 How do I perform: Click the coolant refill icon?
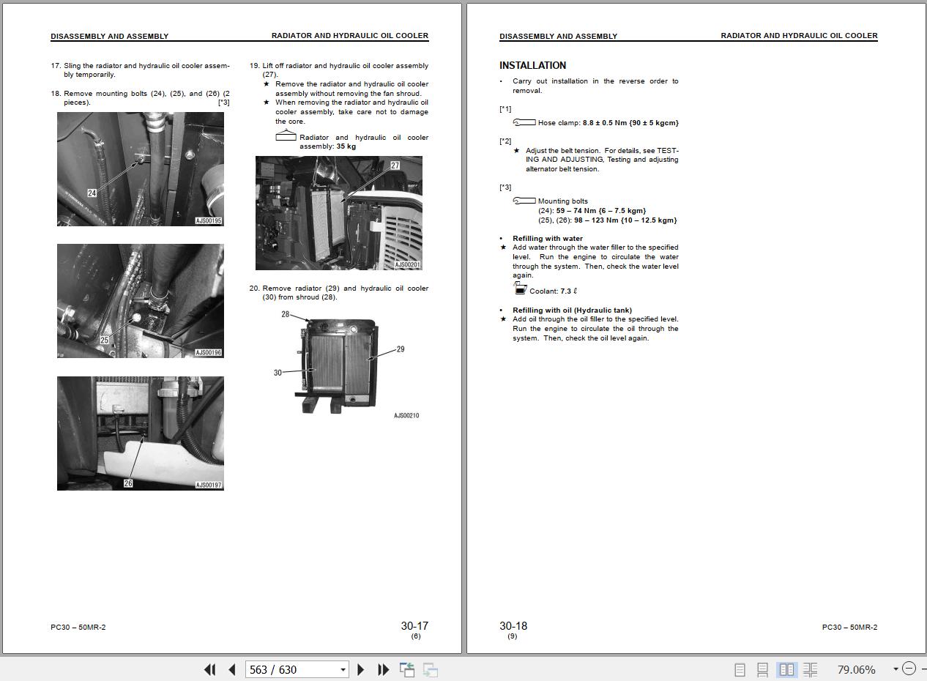(x=520, y=289)
